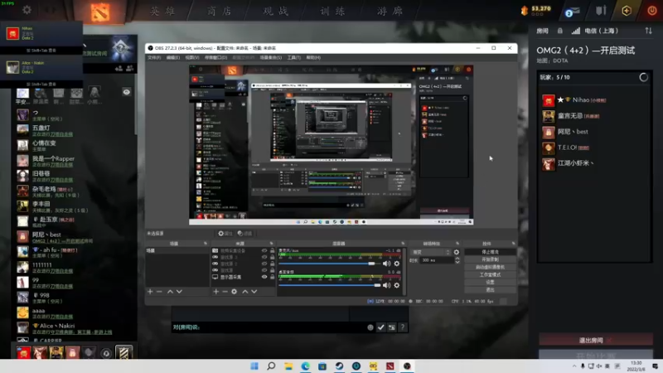Screen dimensions: 663x373
Task: Open the Learn tab 训练
Action: pos(333,12)
